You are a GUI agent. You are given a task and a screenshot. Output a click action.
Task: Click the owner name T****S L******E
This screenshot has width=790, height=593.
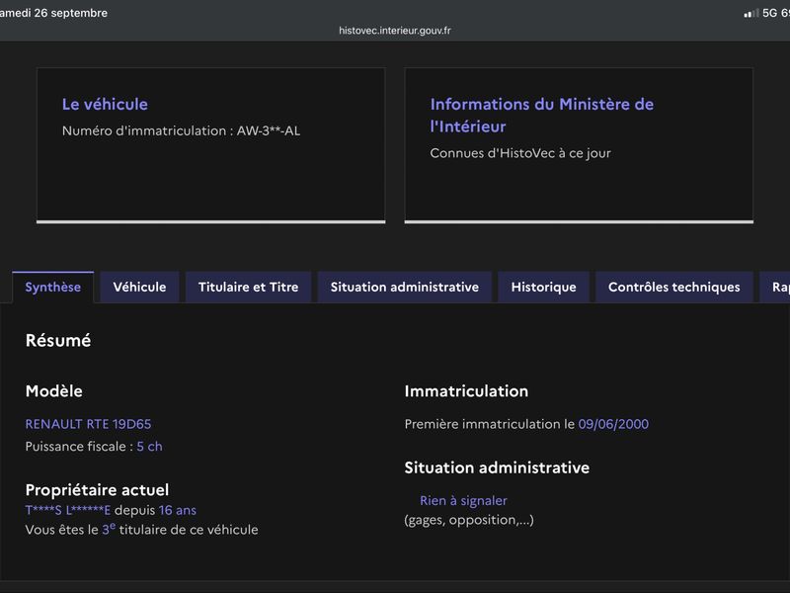coord(68,510)
